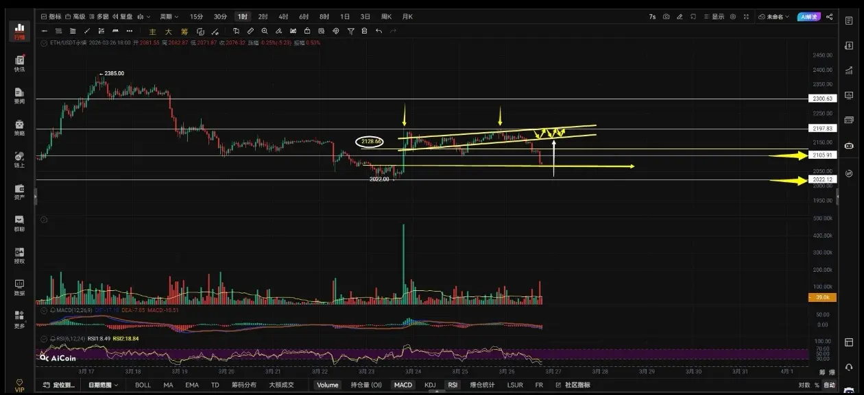The width and height of the screenshot is (864, 395).
Task: Click the VIP badge icon
Action: click(19, 385)
